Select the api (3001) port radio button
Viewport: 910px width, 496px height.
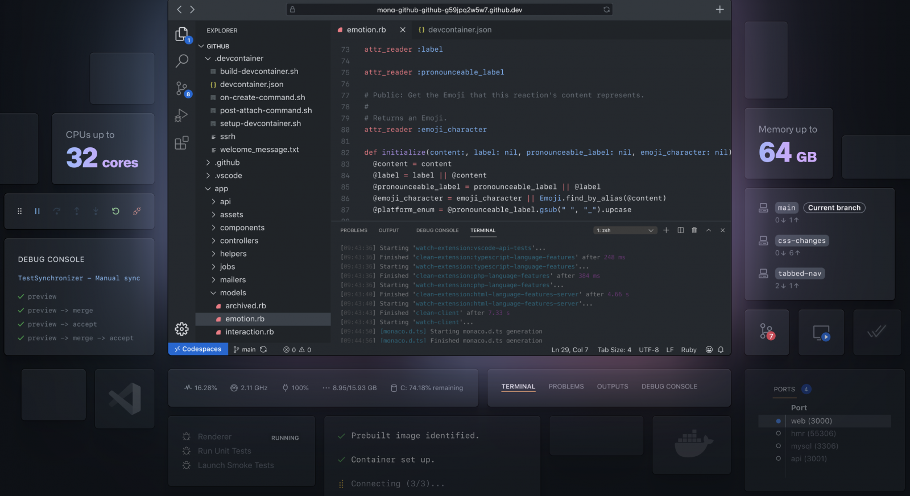point(778,458)
